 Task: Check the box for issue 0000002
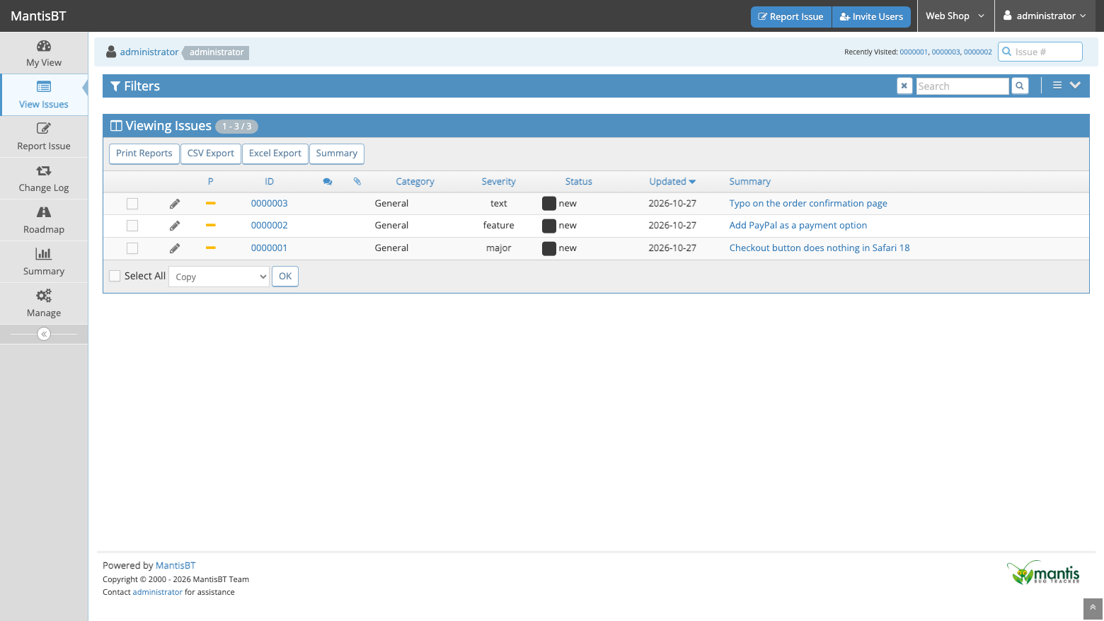[x=132, y=226]
